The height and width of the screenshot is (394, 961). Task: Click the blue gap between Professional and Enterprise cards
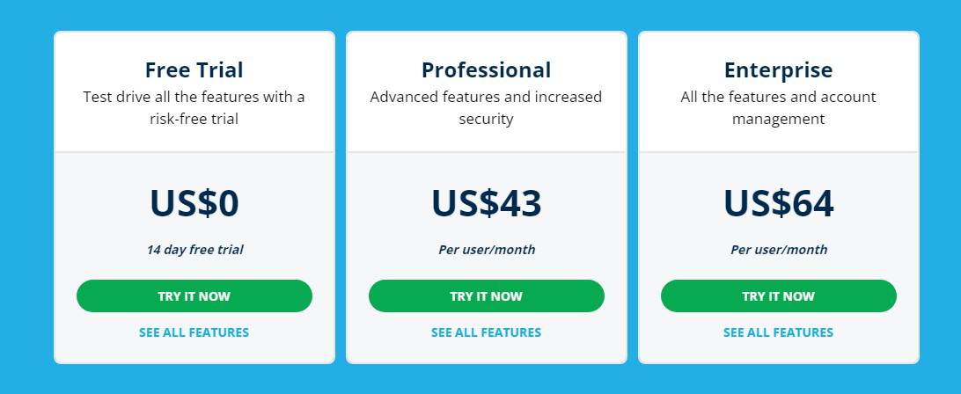point(633,197)
